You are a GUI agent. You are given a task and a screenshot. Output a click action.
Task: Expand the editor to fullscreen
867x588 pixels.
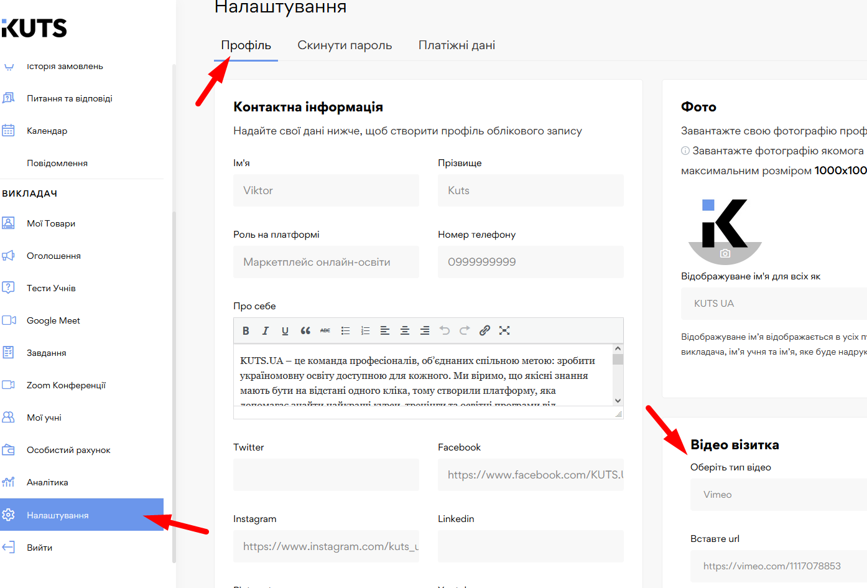tap(504, 330)
